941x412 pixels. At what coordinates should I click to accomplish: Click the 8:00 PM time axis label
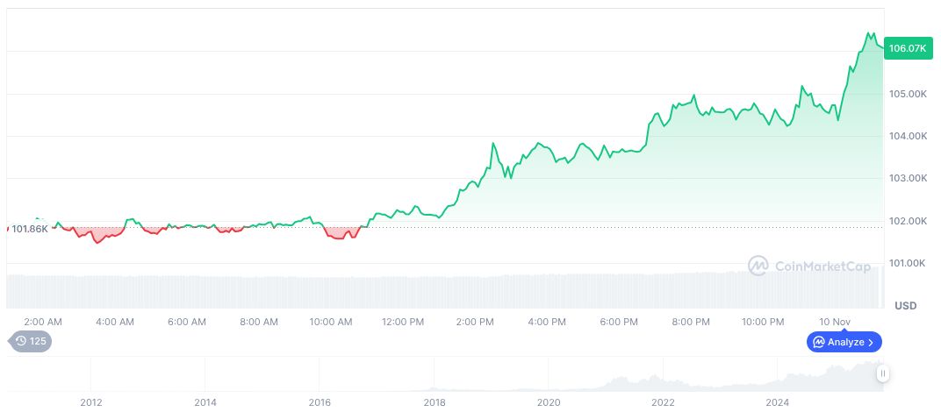click(x=691, y=322)
